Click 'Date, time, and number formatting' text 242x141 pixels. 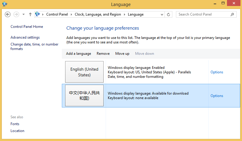click(x=135, y=77)
